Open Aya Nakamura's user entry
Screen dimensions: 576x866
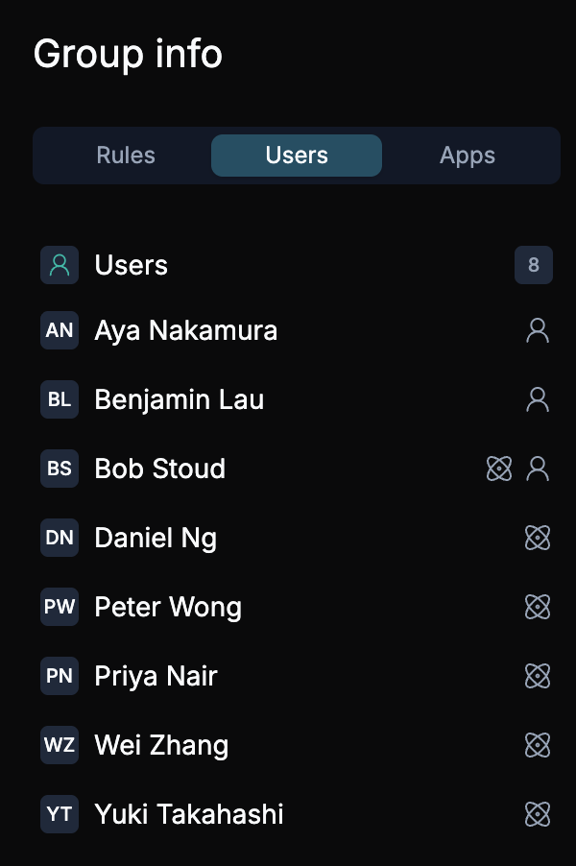point(186,330)
